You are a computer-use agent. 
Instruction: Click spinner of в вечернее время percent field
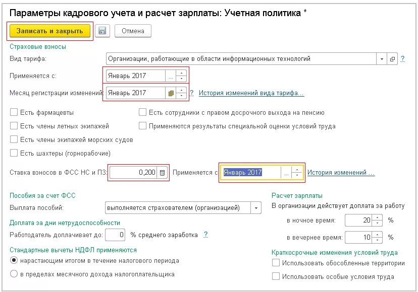coord(377,237)
